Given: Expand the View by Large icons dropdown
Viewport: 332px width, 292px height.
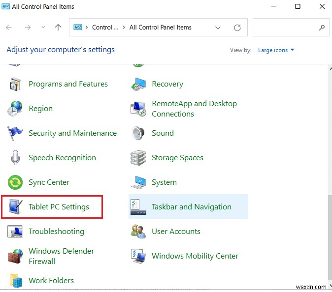Looking at the screenshot, I should [x=276, y=50].
